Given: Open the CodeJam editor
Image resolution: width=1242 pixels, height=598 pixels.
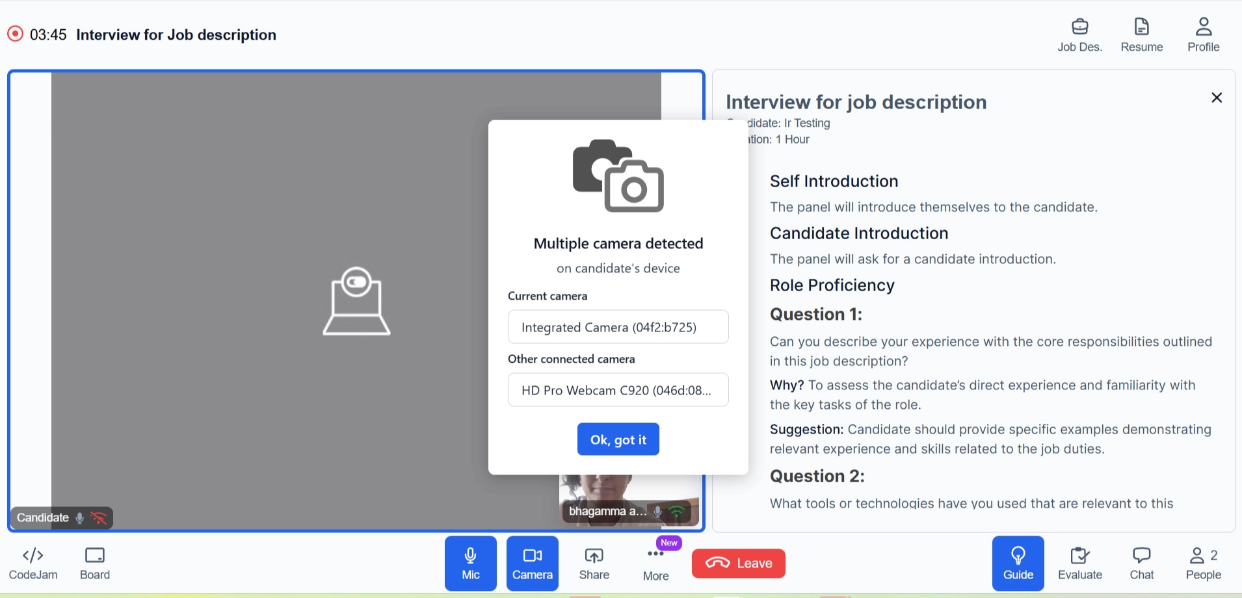Looking at the screenshot, I should 33,564.
